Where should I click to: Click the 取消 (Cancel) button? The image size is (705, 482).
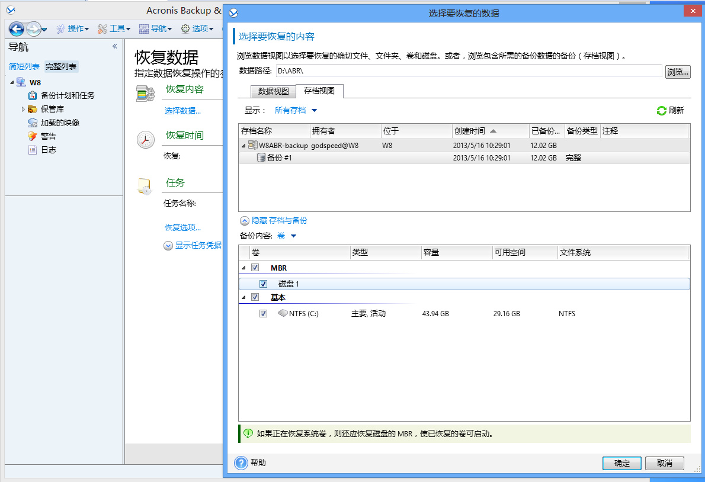pyautogui.click(x=665, y=463)
